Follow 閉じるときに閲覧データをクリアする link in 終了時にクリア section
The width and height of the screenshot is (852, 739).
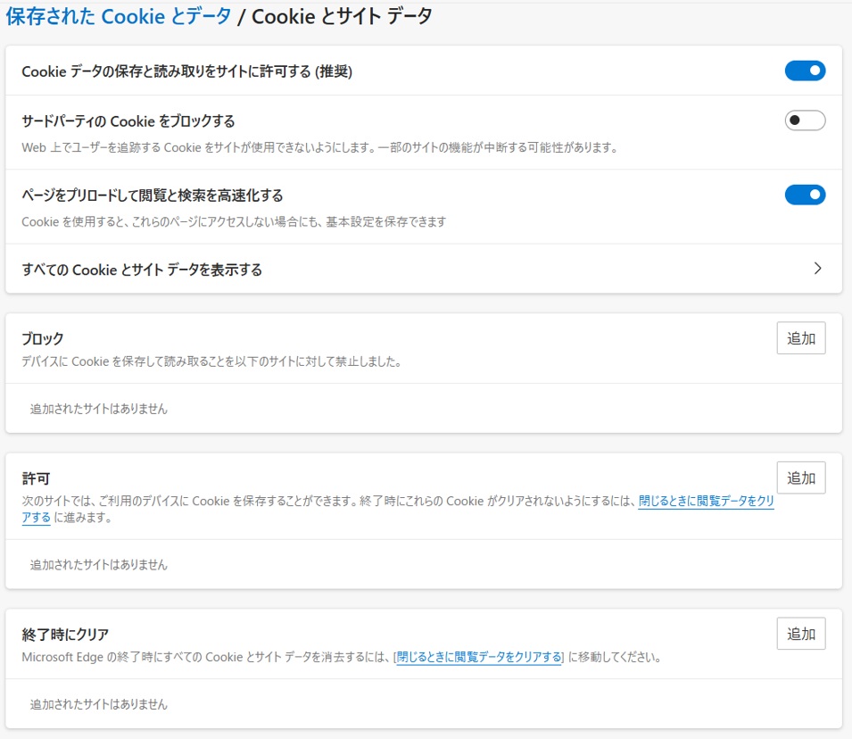479,657
